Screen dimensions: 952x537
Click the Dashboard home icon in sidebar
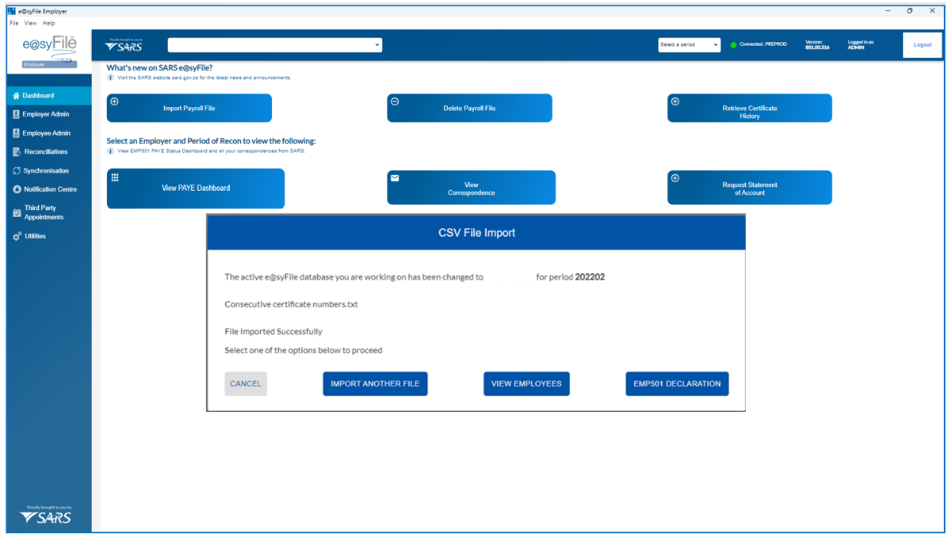pos(16,96)
